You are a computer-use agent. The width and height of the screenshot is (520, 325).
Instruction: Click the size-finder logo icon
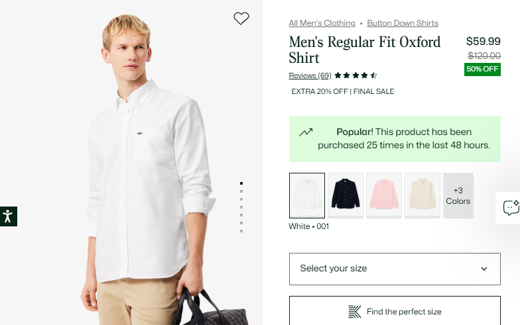tap(354, 312)
